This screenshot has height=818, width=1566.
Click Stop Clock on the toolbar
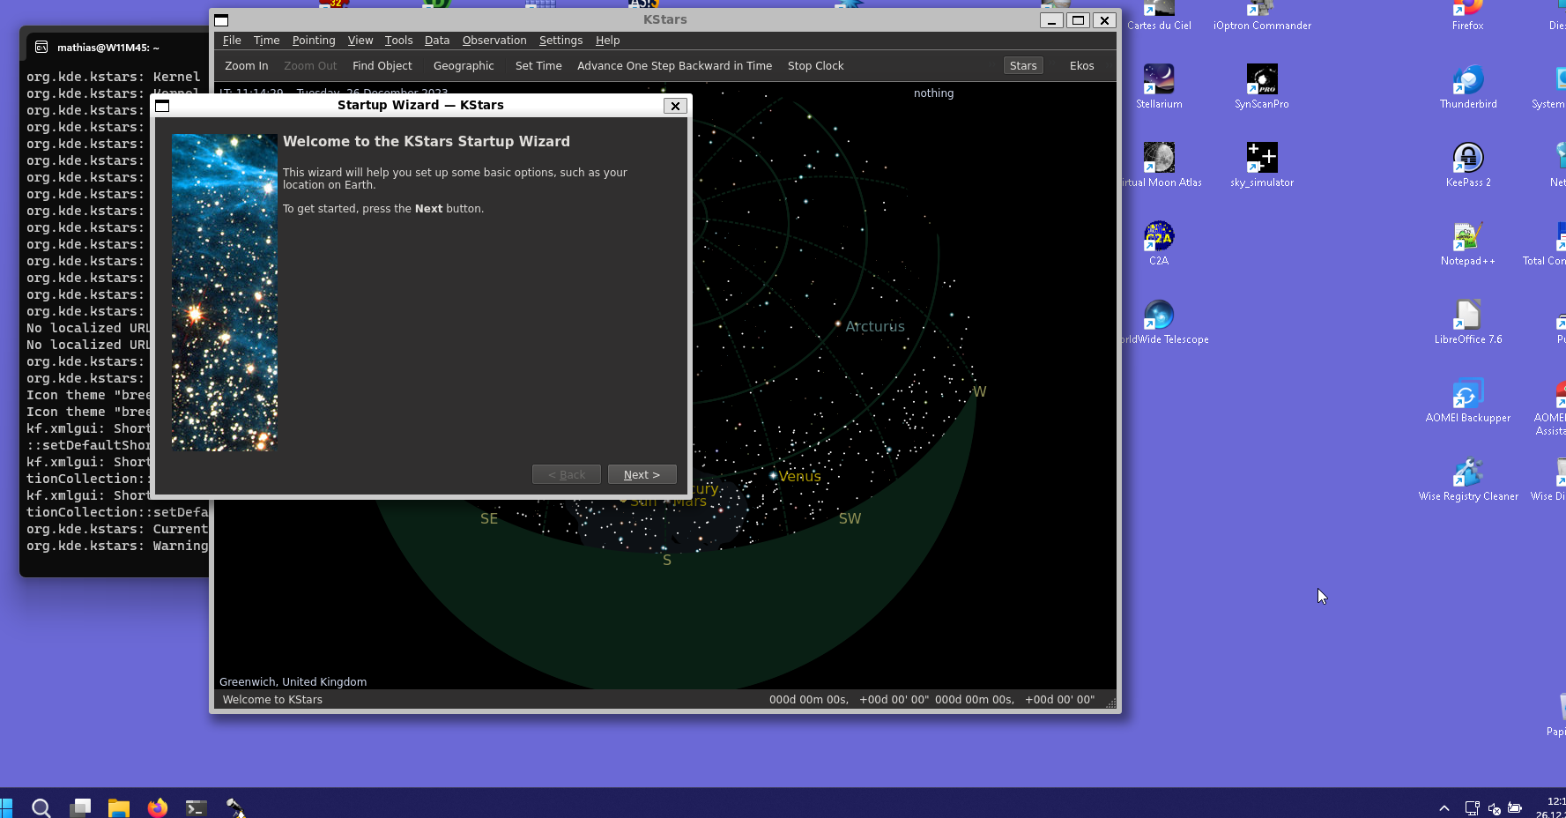pos(815,66)
